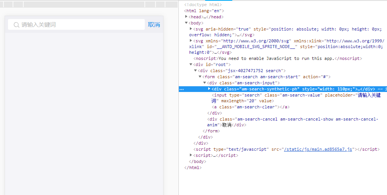Expand the ANTD_MOBILE_SVG_SPRITE_NODE svg element
387x195 pixels.
191,40
